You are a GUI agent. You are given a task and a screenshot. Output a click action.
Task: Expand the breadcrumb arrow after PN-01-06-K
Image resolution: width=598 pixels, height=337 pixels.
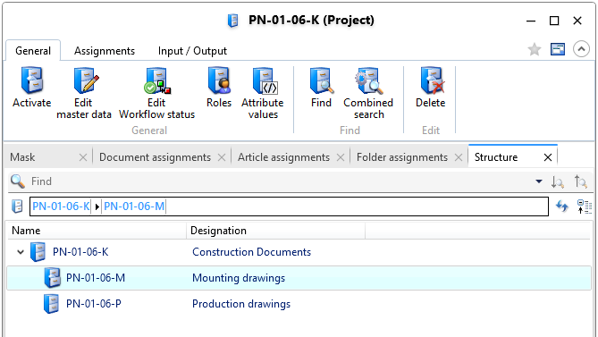coord(97,206)
